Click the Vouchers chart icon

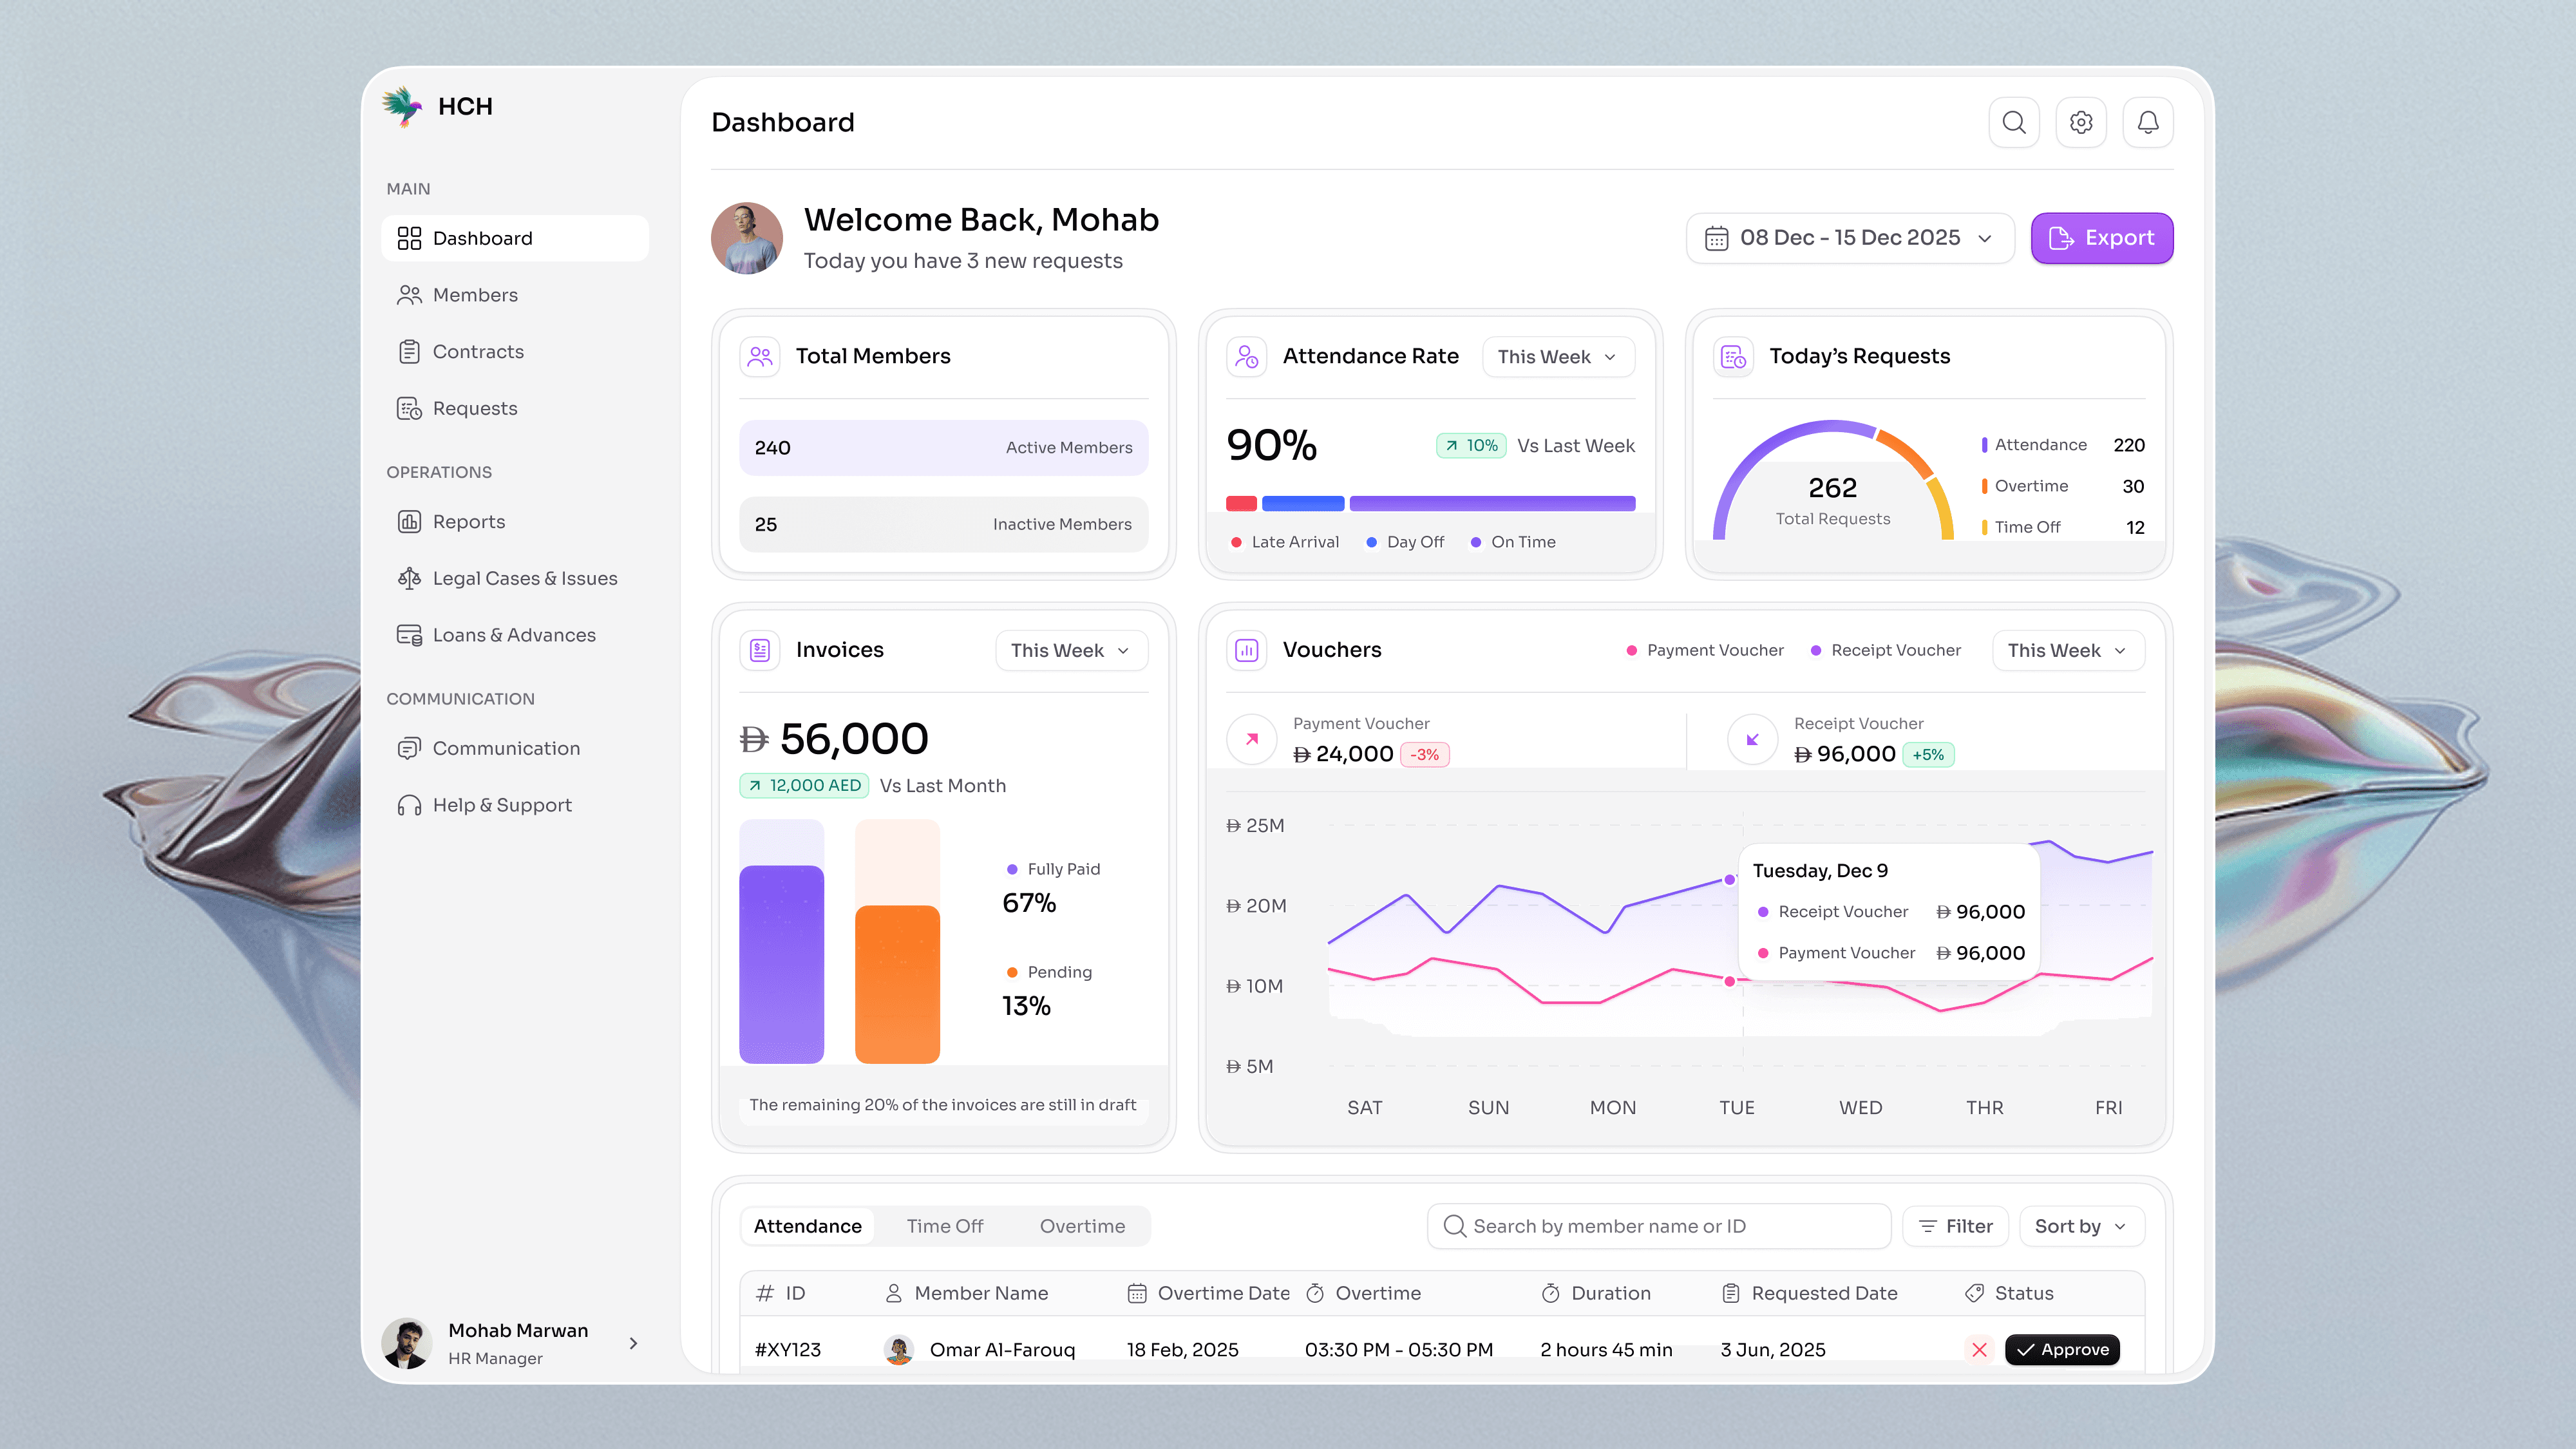(x=1247, y=650)
